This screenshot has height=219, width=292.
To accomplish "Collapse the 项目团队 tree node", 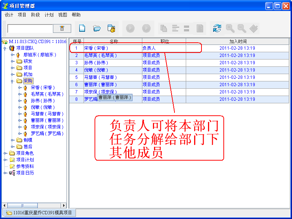I will point(5,49).
